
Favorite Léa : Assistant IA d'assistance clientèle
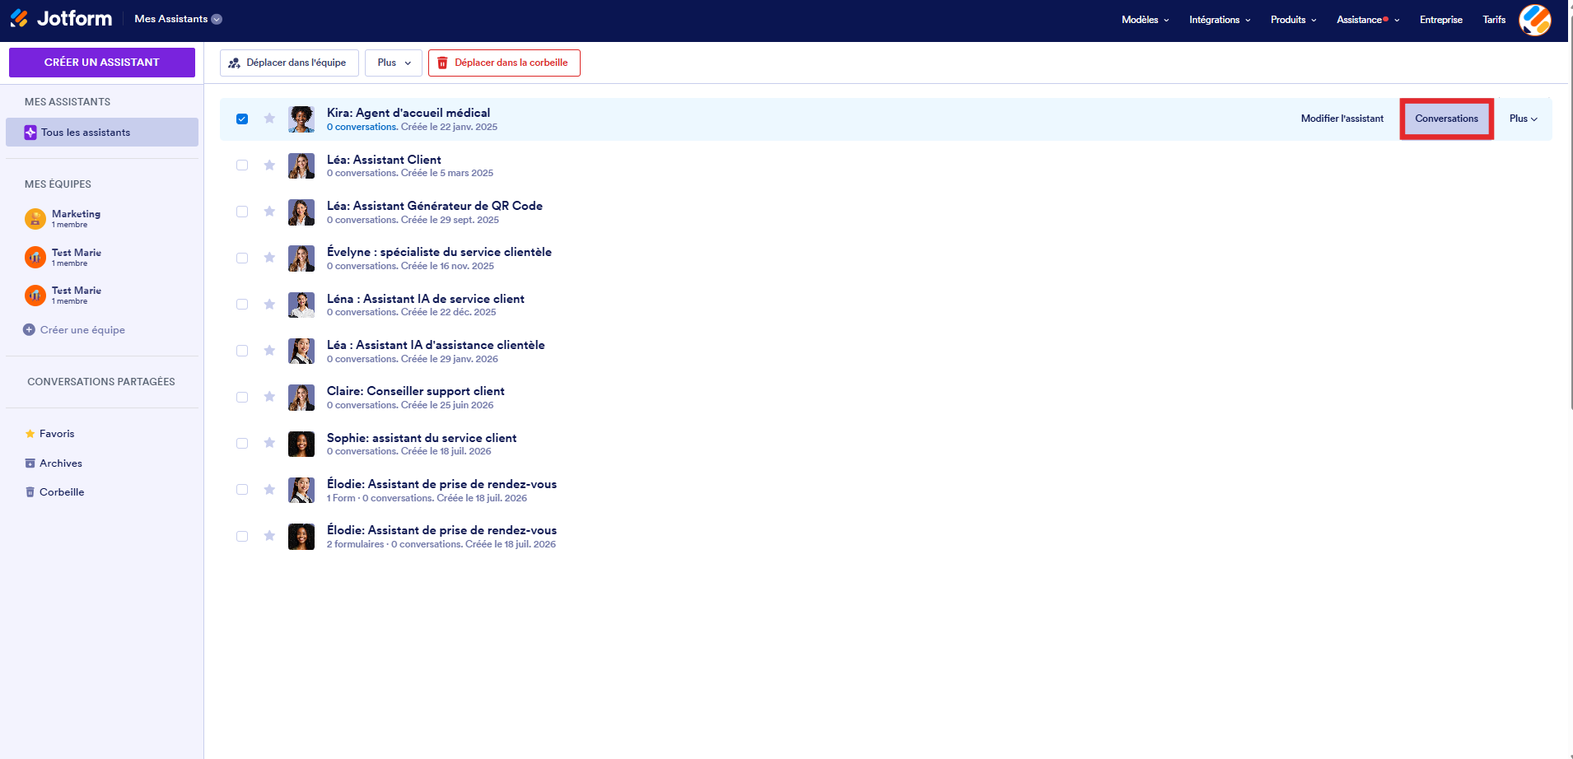pos(269,351)
